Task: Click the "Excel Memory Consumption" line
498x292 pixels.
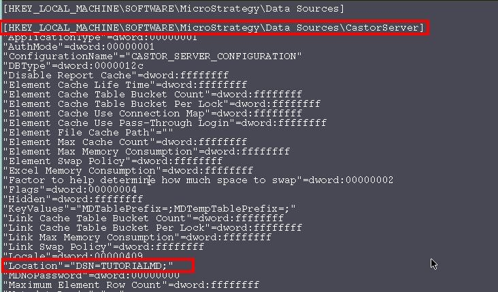Action: (x=129, y=170)
